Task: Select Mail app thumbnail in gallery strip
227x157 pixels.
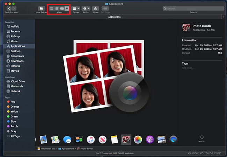Action: point(43,140)
